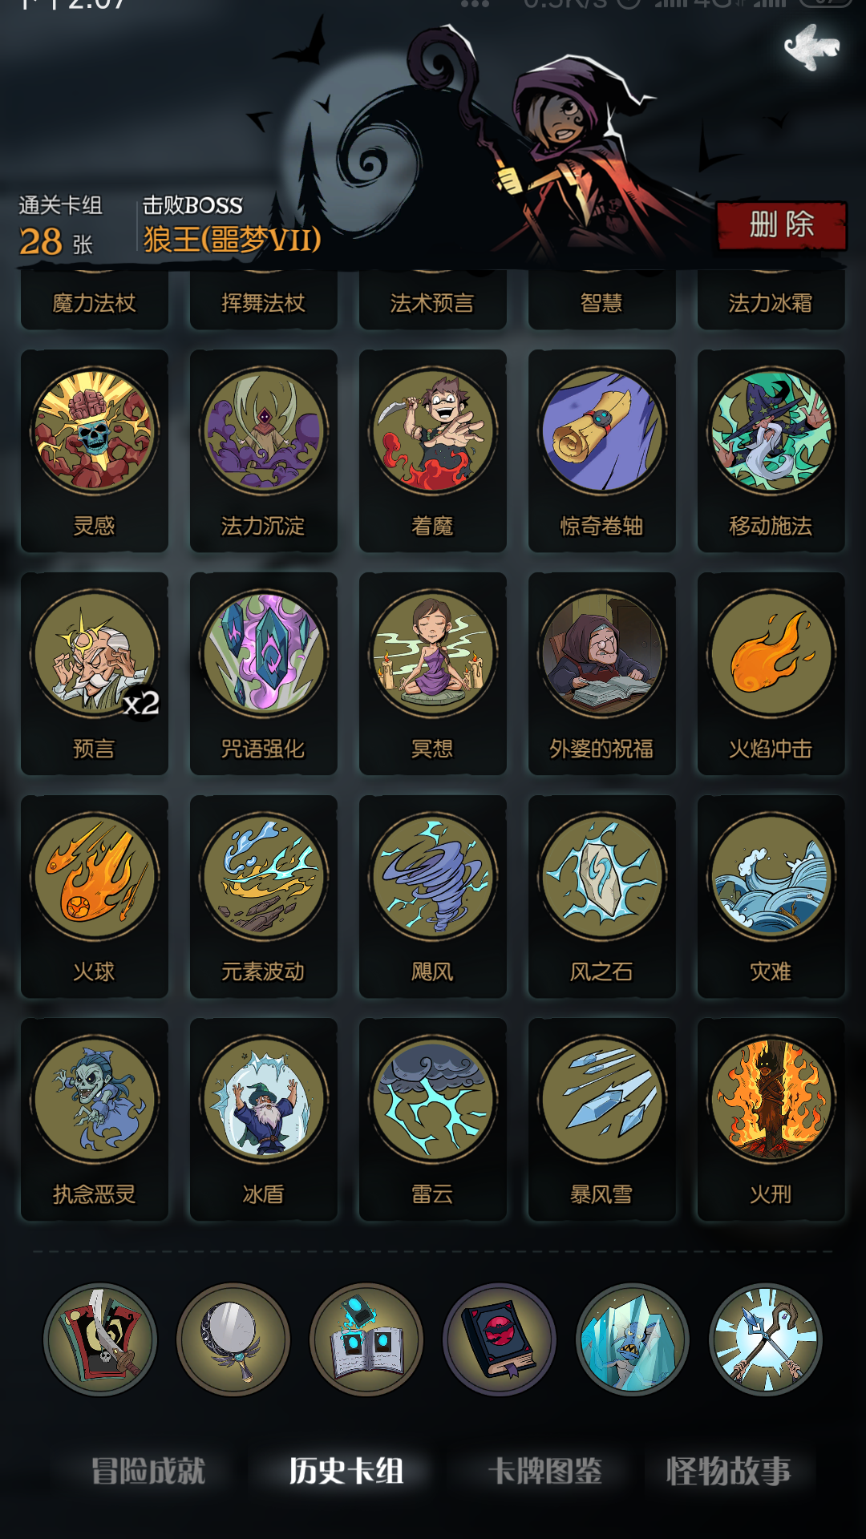Image resolution: width=866 pixels, height=1539 pixels.
Task: Click the pirate flag sword relic icon
Action: tap(100, 1339)
